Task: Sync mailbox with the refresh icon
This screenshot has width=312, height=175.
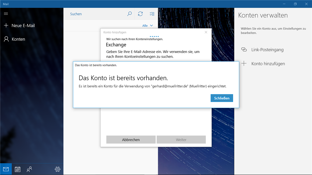Action: (140, 14)
